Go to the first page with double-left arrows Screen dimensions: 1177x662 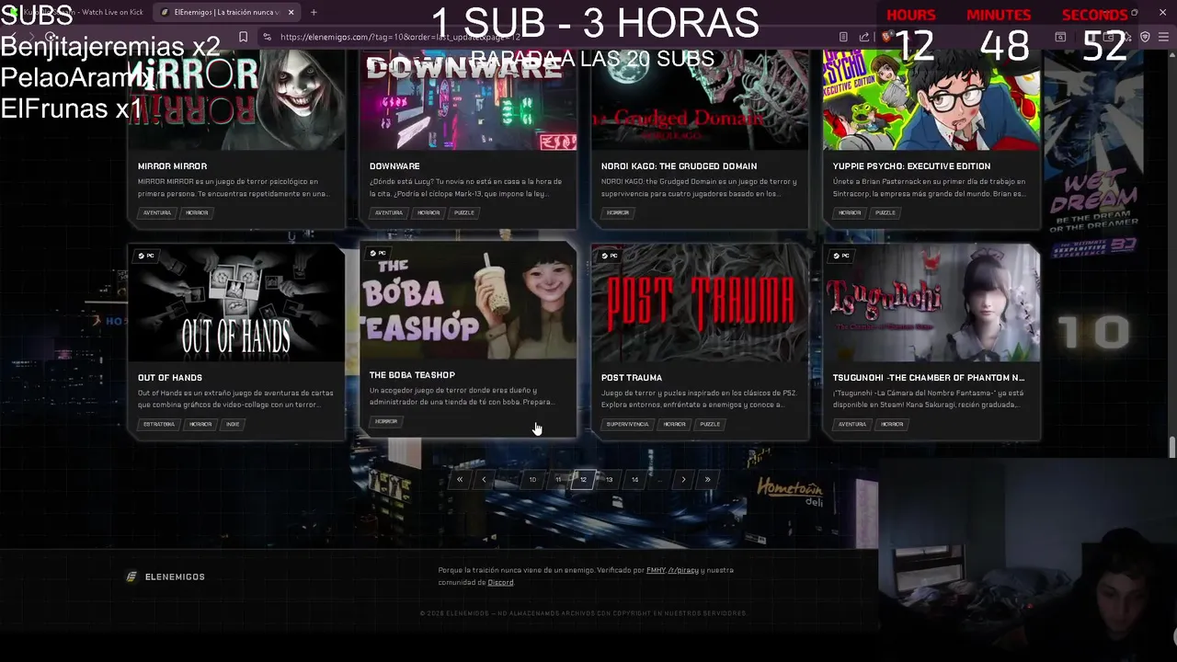pyautogui.click(x=460, y=479)
